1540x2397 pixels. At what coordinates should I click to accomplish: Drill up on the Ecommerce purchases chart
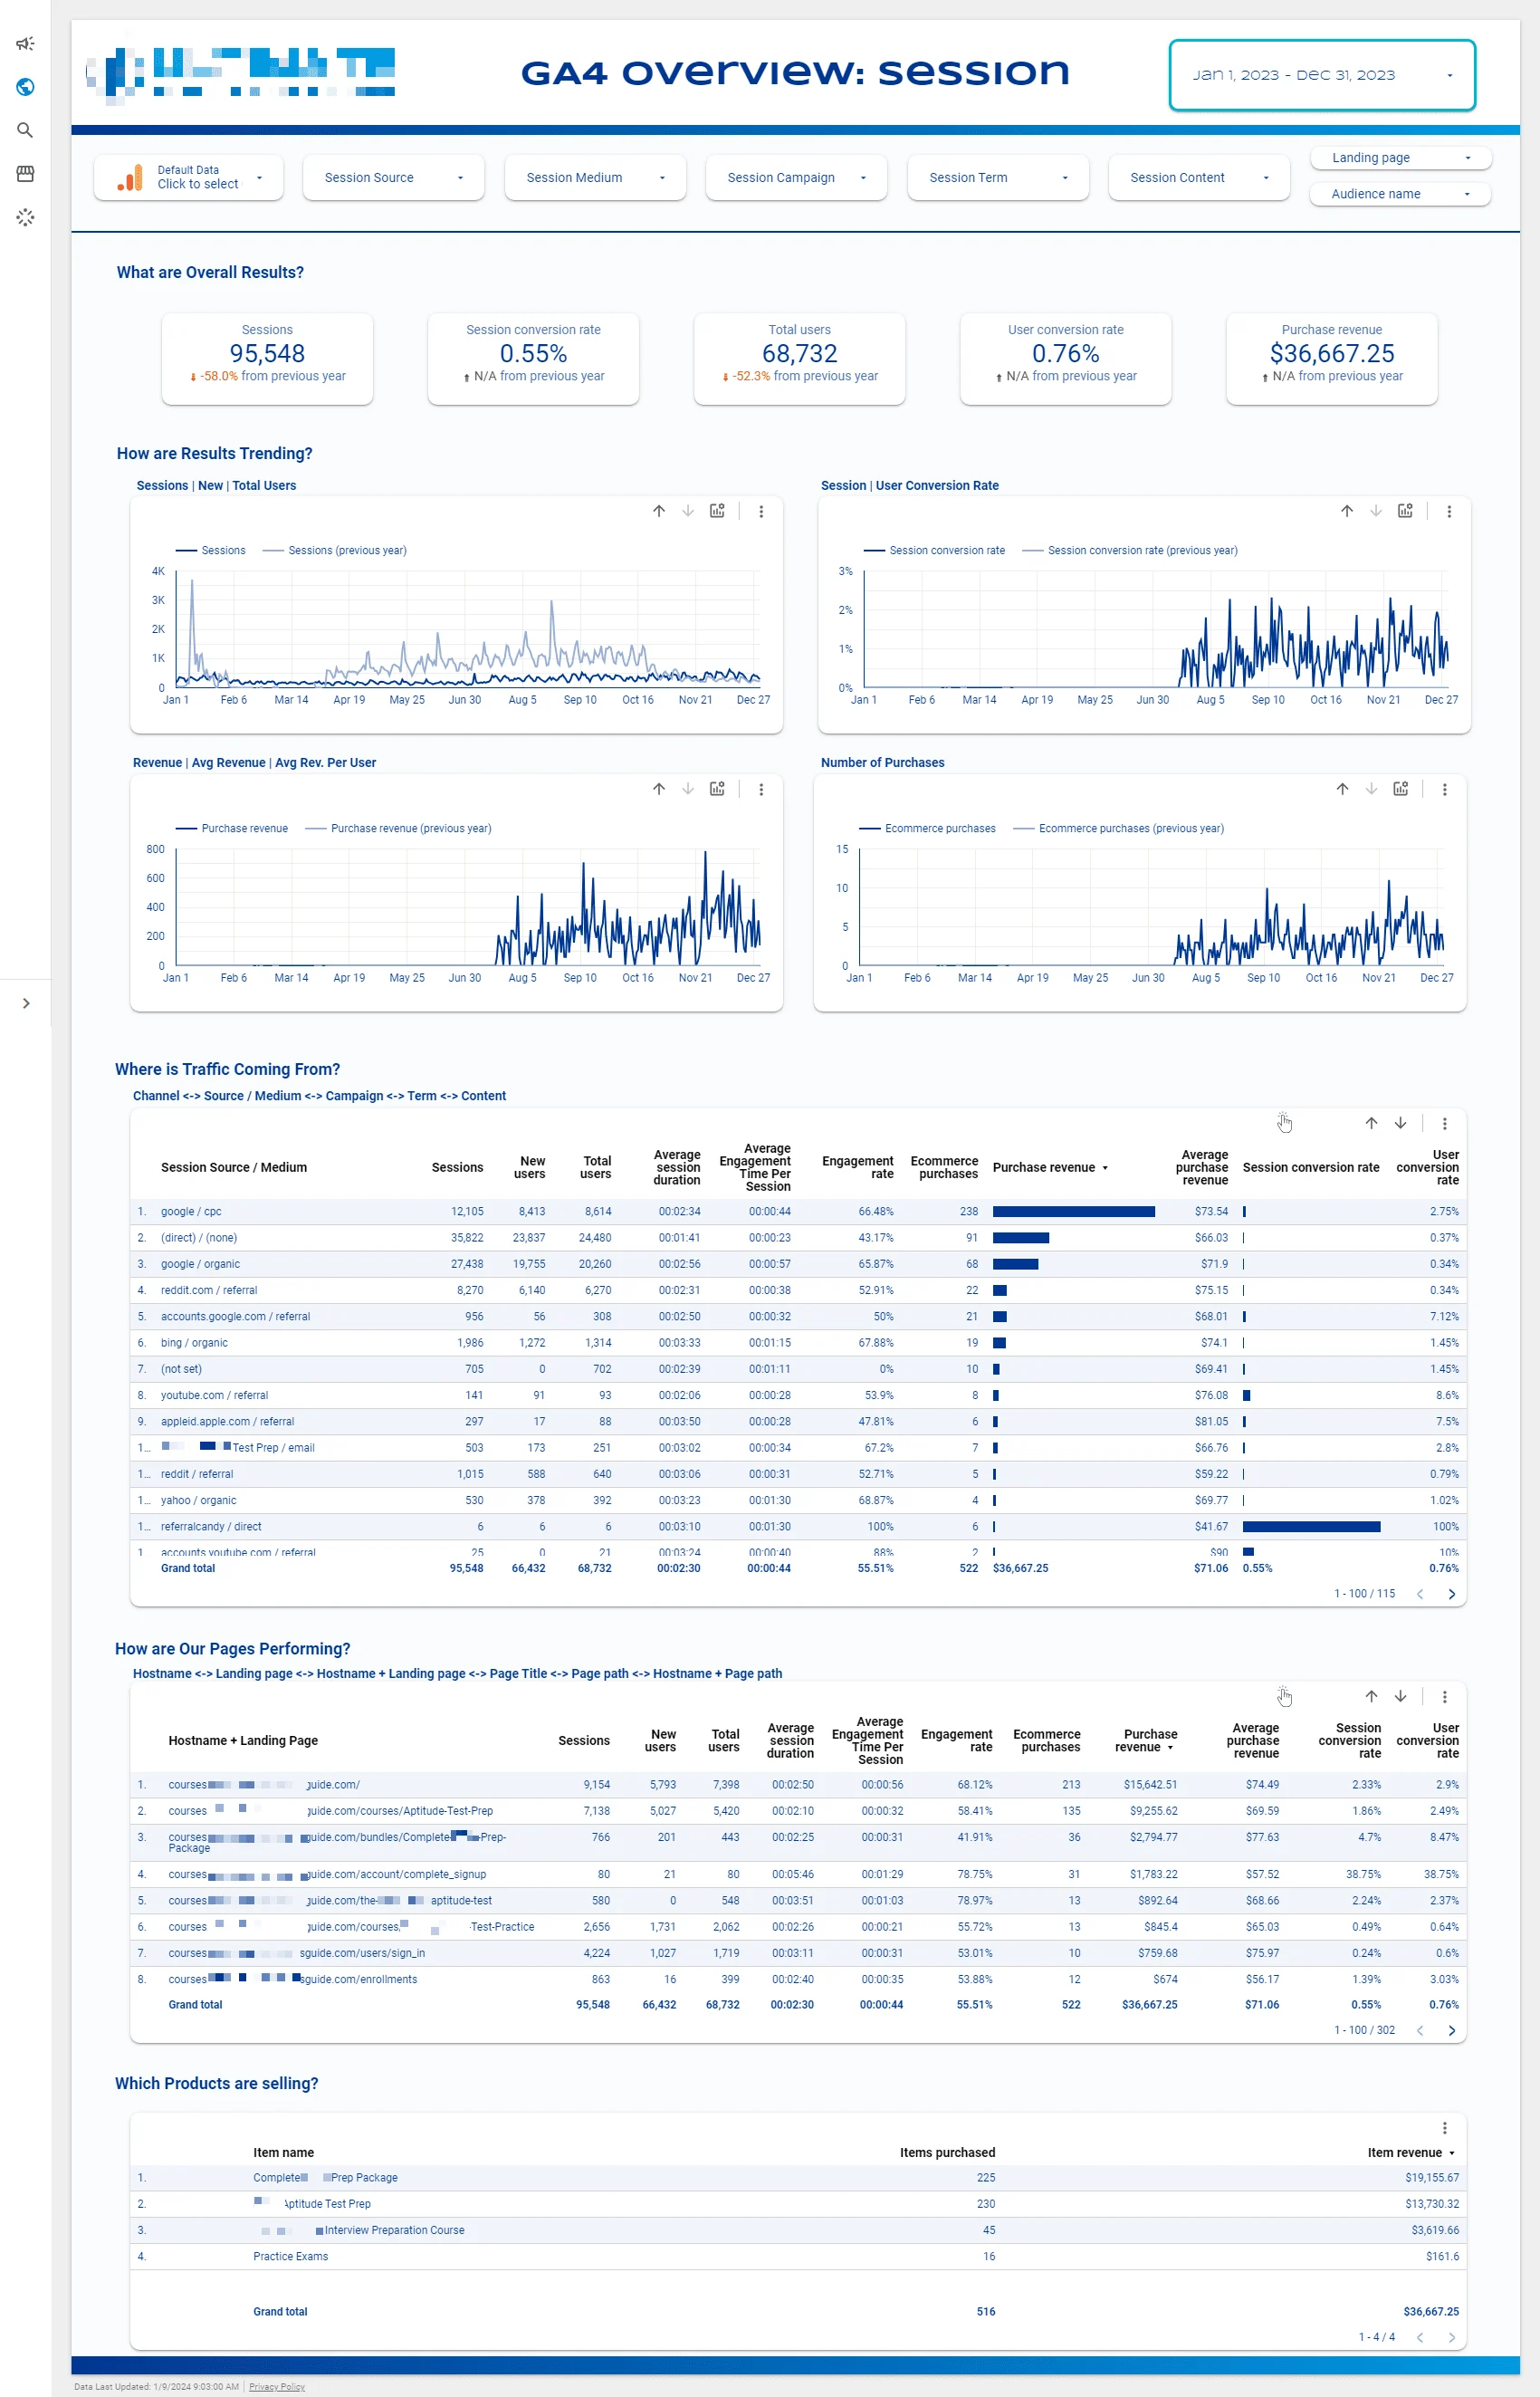[1342, 789]
